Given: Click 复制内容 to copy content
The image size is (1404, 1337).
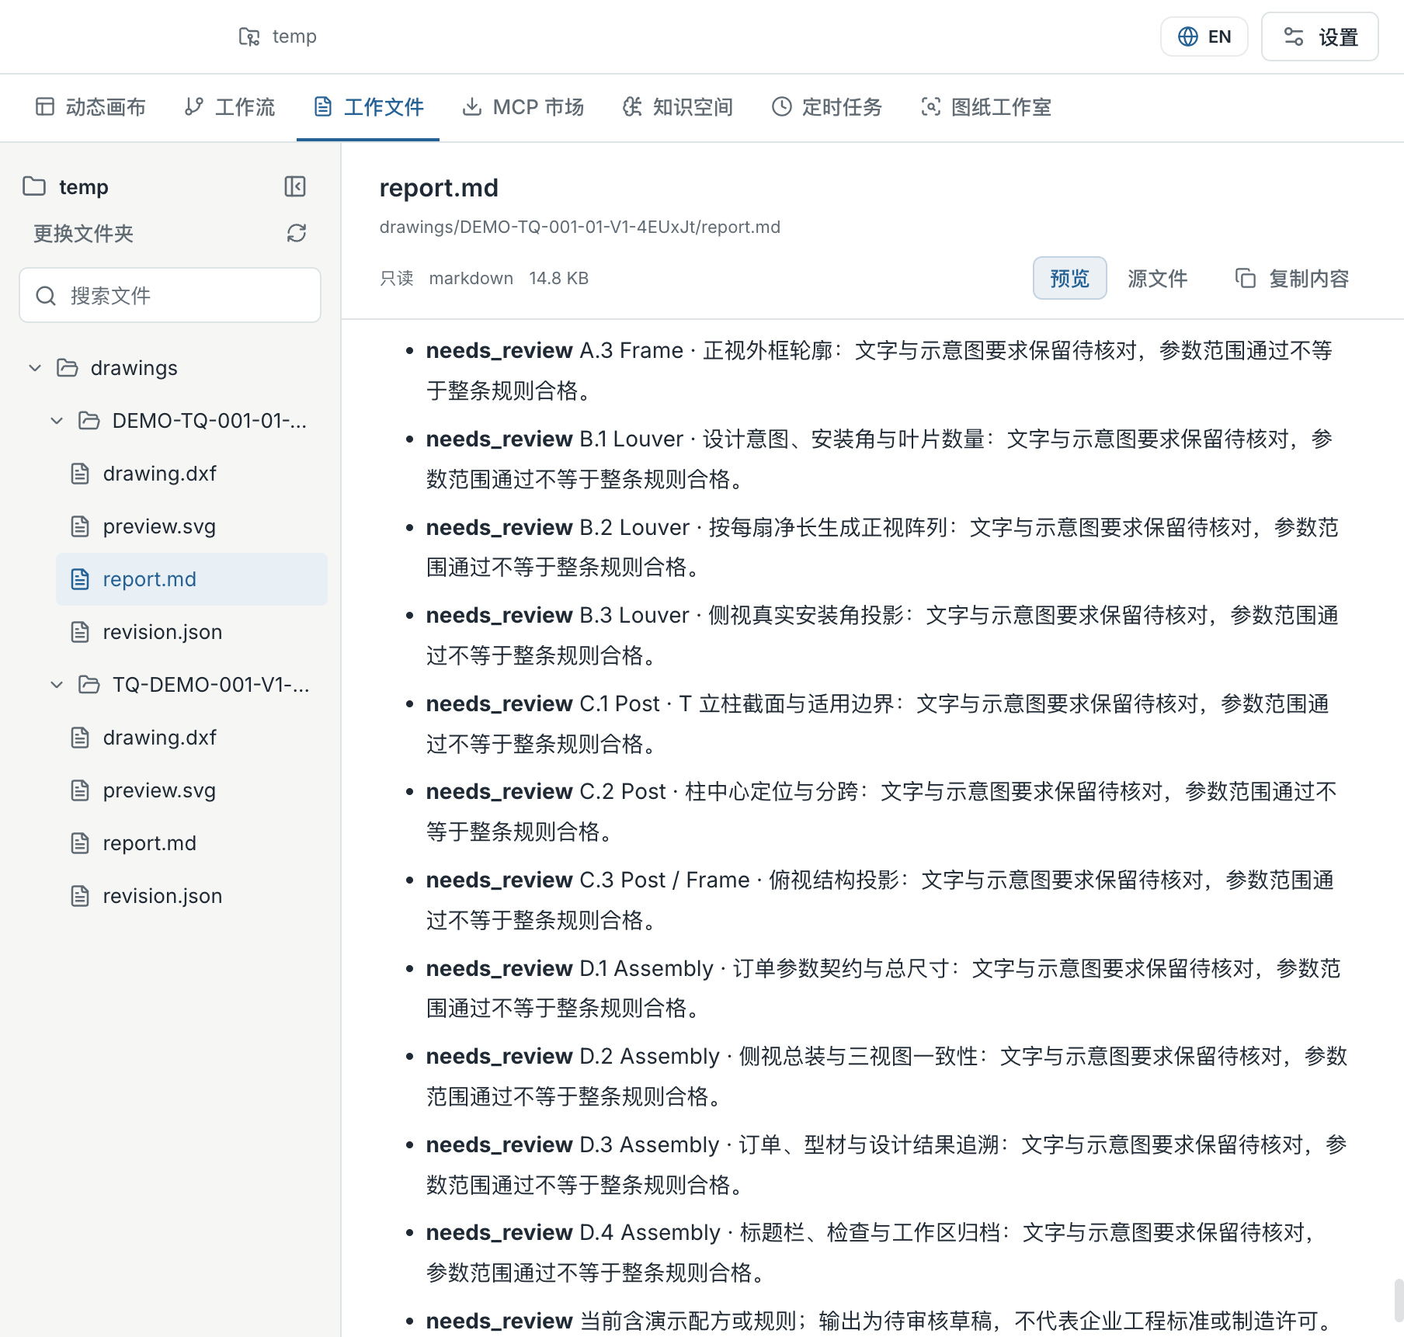Looking at the screenshot, I should 1292,278.
